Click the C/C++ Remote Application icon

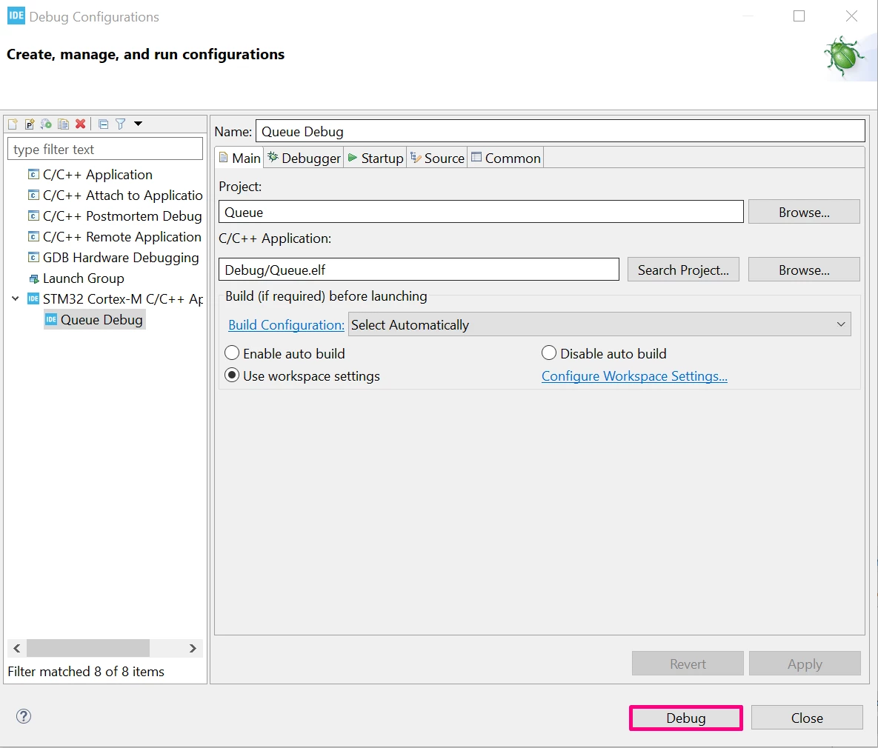pos(33,236)
